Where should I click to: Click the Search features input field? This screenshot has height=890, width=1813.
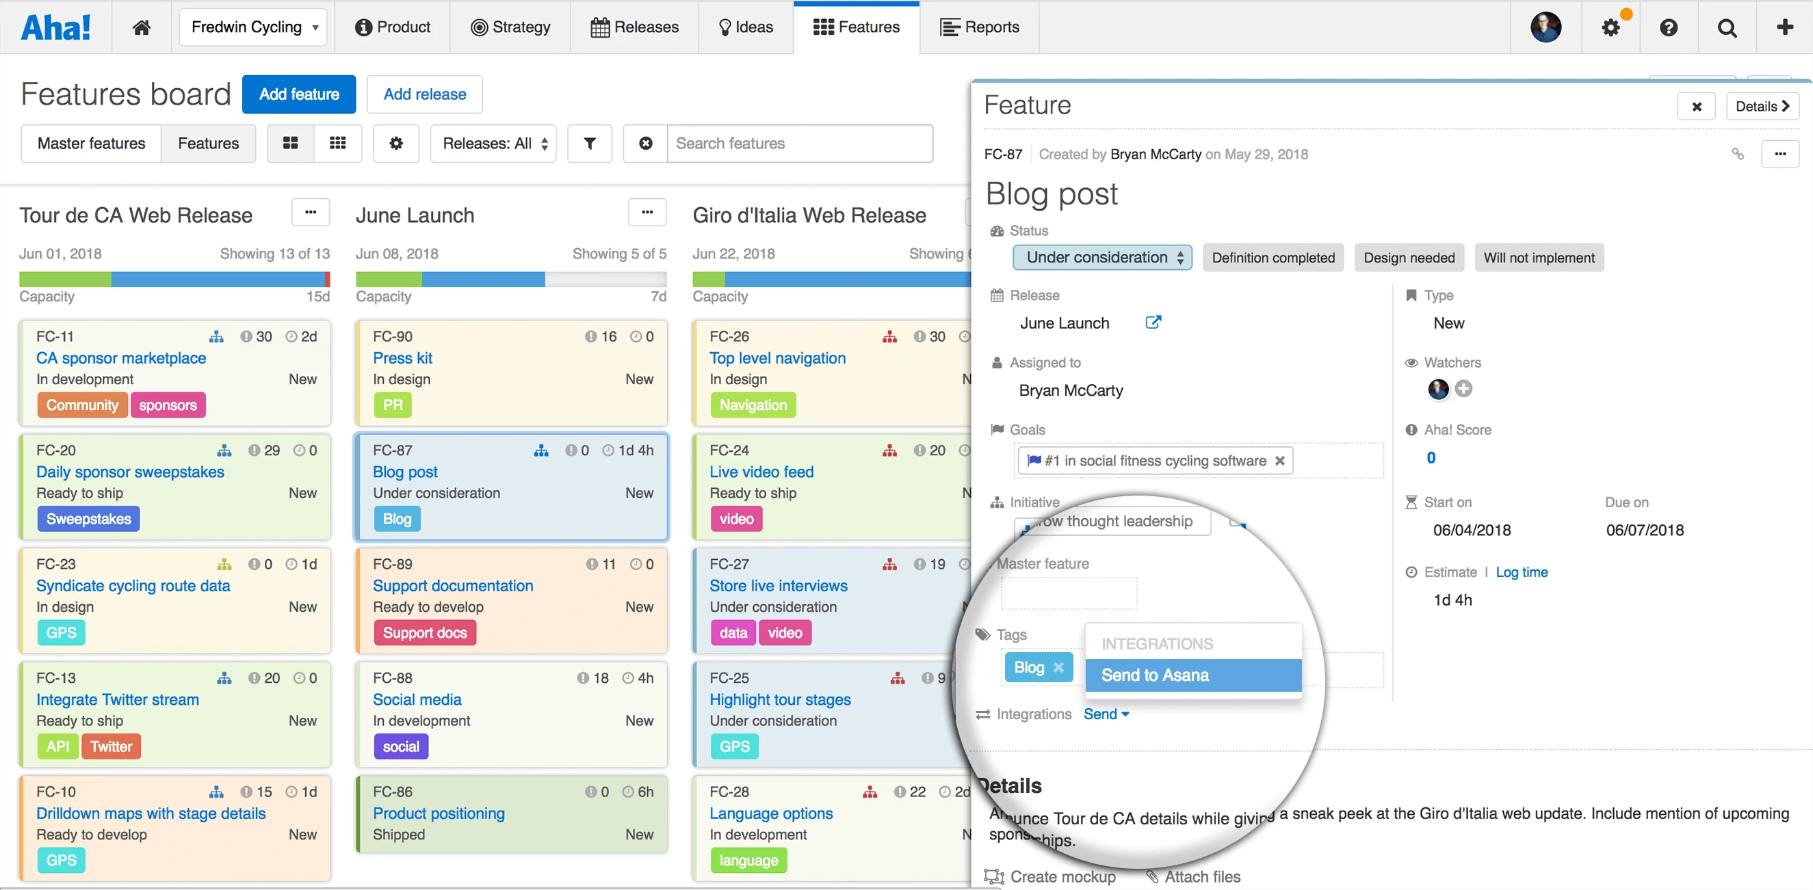coord(800,144)
